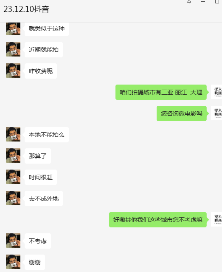
Task: Open own avatar beside 好嘞其他我们这些城市您不考虑嘛
Action: [x=216, y=219]
